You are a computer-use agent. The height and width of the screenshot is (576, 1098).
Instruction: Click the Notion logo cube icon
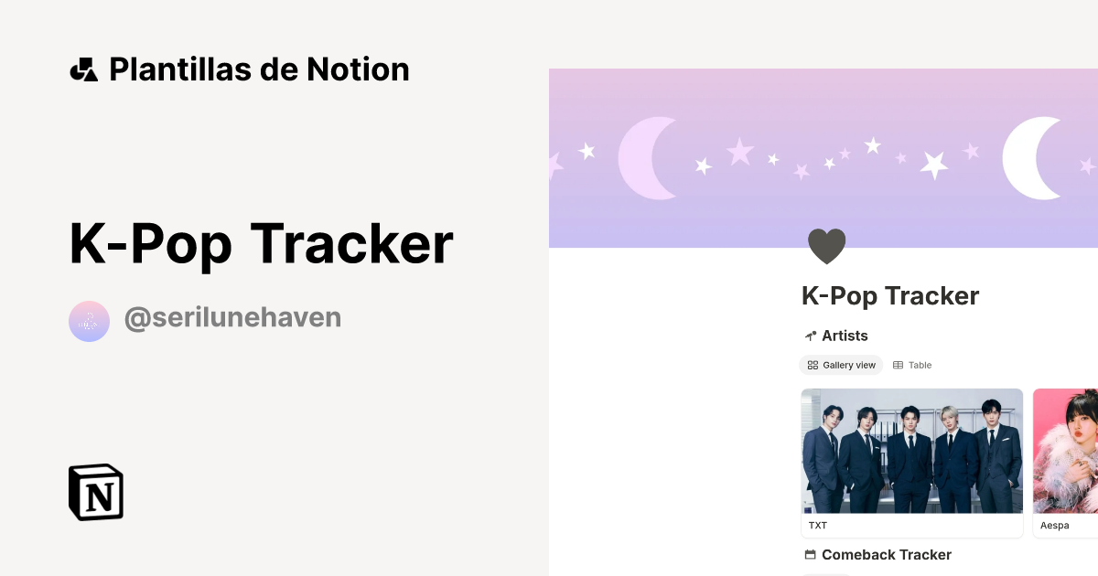pos(96,492)
